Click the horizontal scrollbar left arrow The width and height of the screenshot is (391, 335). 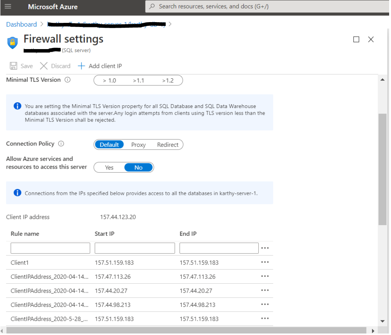click(2, 331)
